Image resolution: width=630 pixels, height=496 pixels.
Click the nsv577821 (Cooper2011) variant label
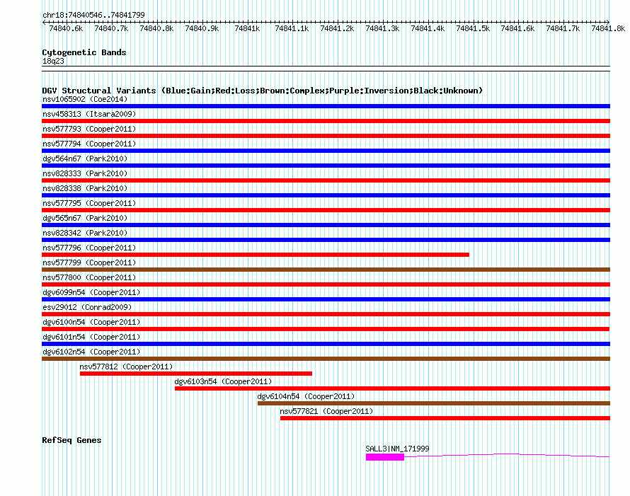pyautogui.click(x=326, y=411)
